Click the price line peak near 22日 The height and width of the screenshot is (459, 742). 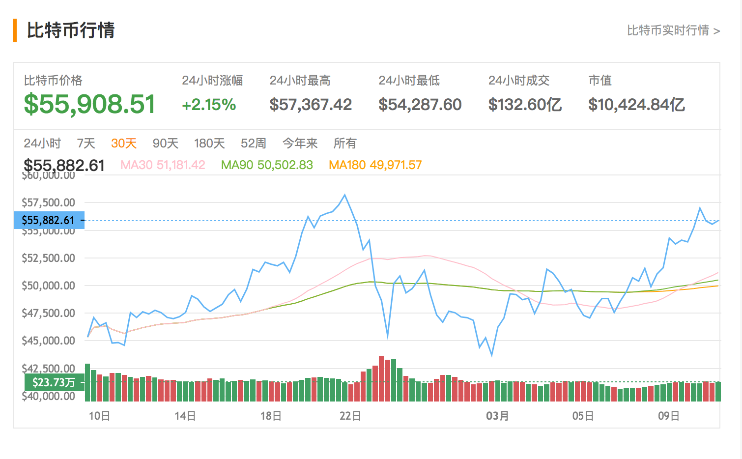[345, 195]
